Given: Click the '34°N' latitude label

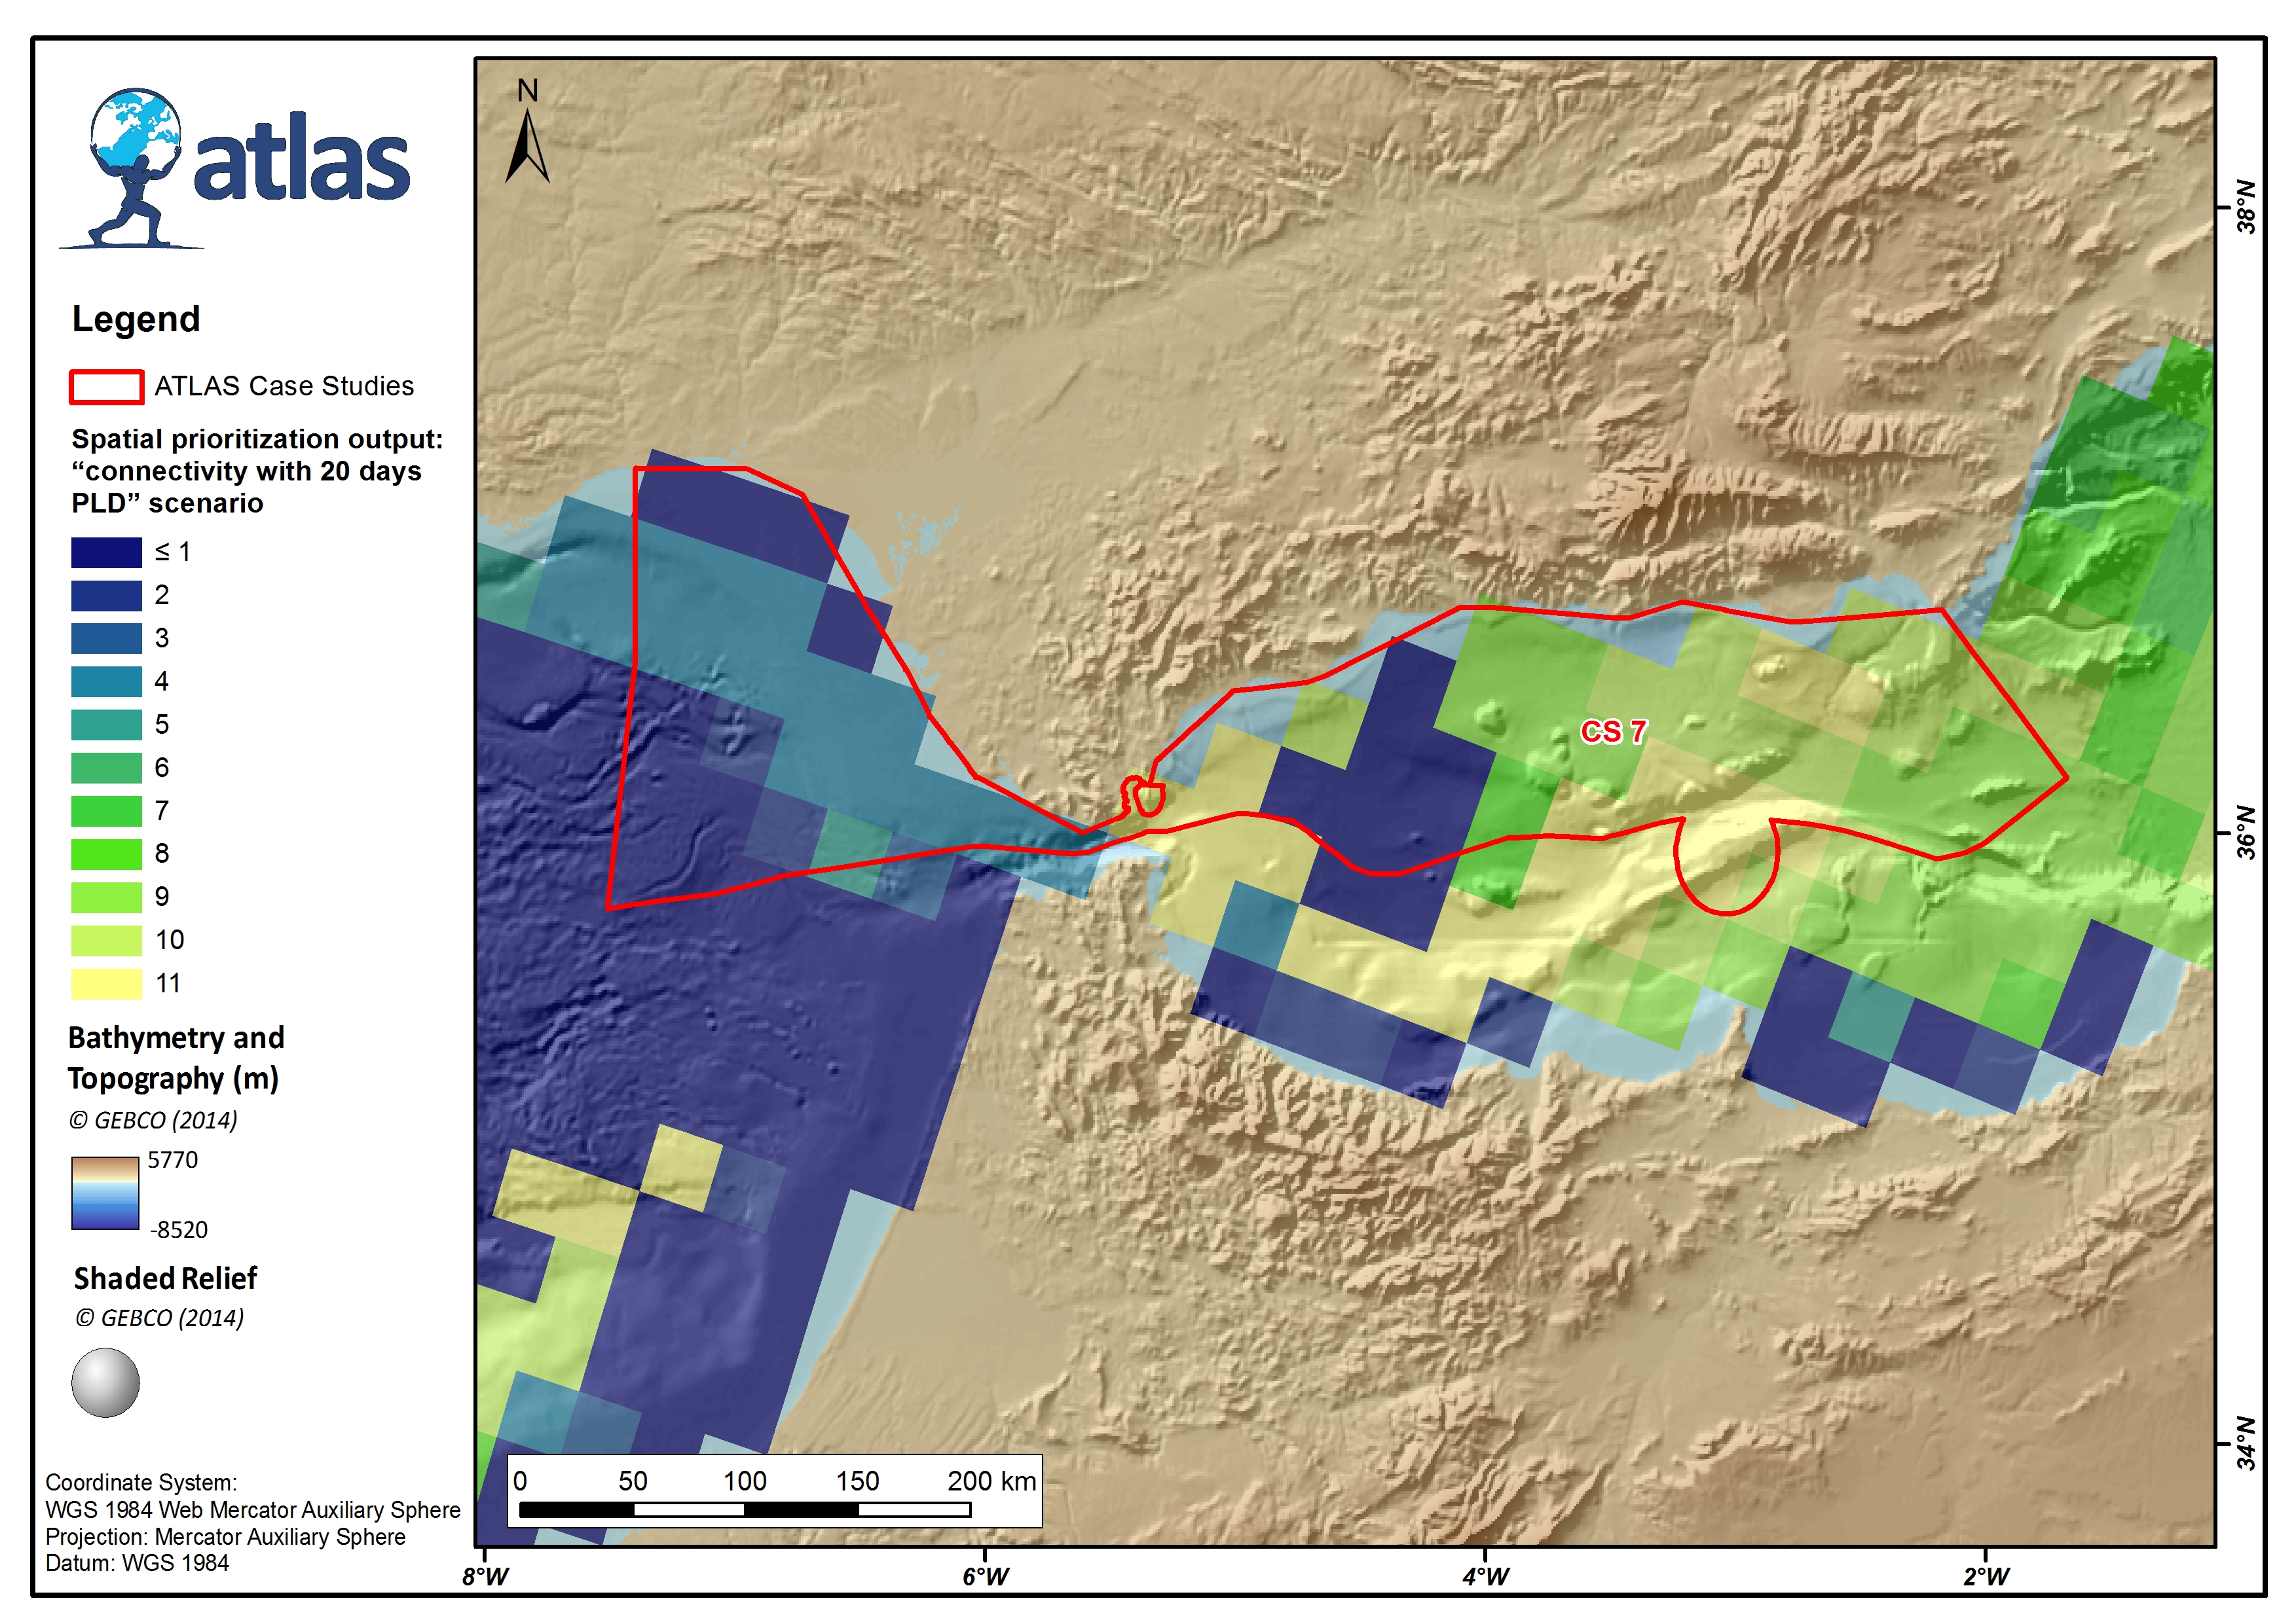Looking at the screenshot, I should click(2247, 1444).
